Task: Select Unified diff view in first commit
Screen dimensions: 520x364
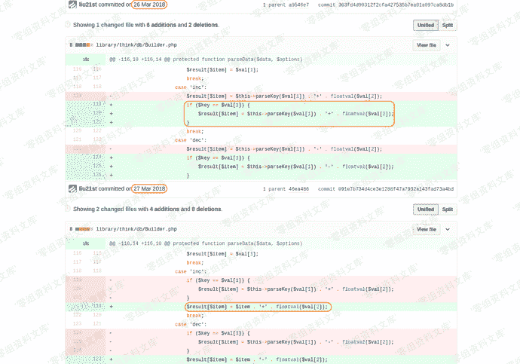Action: 425,25
